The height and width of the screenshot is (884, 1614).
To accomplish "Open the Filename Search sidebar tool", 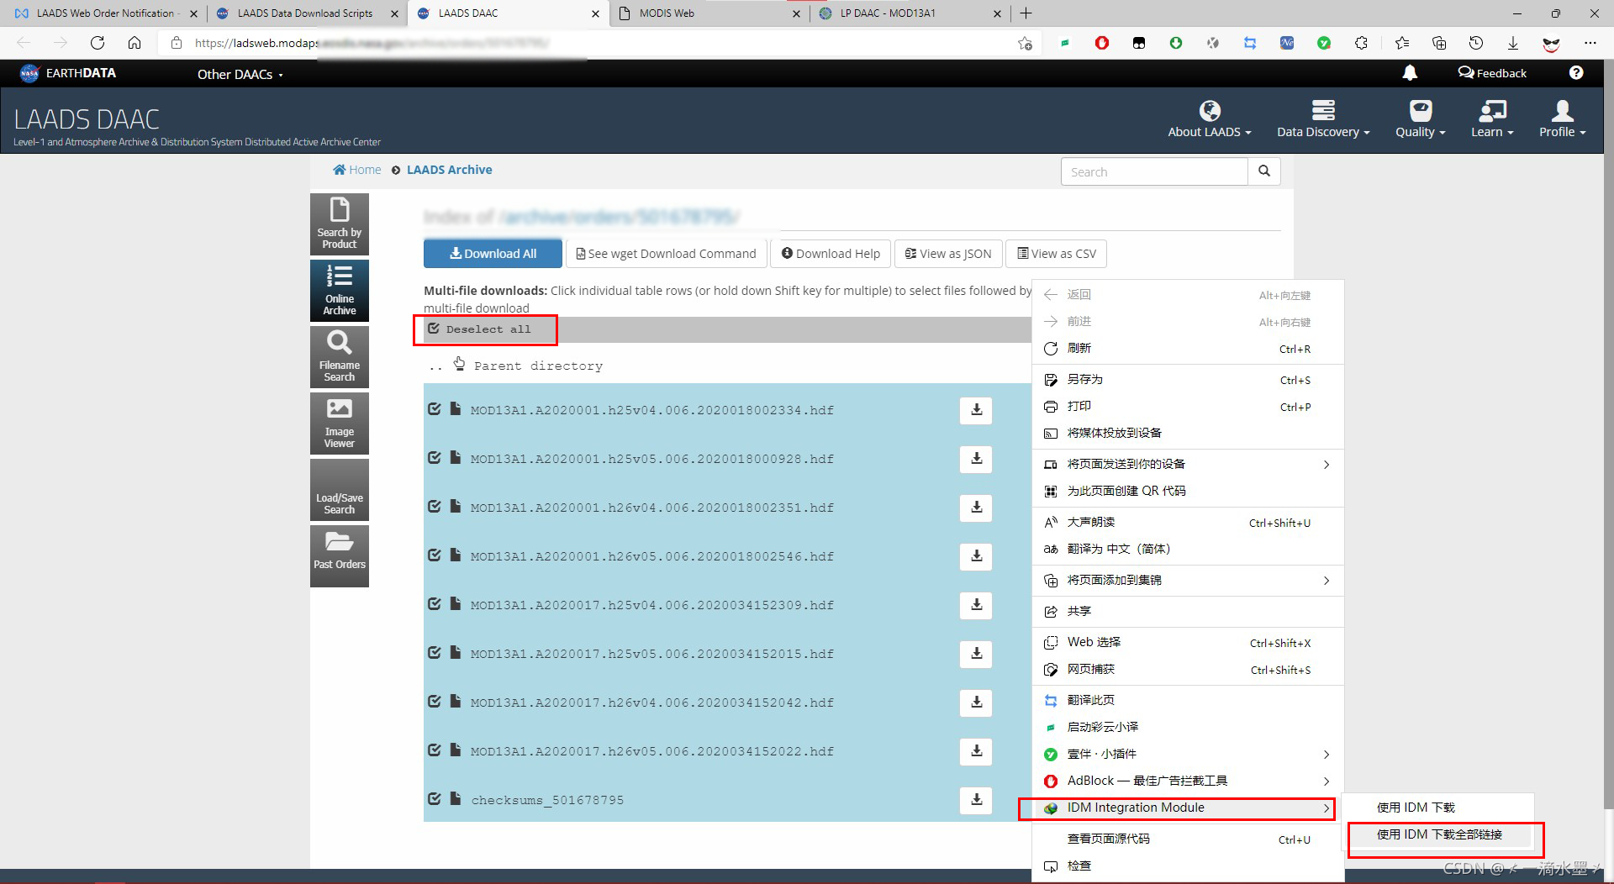I will point(340,357).
